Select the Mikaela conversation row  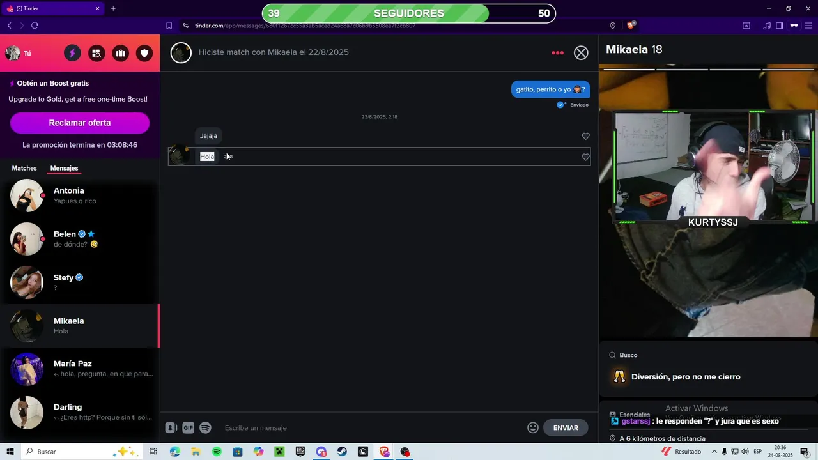(x=80, y=326)
